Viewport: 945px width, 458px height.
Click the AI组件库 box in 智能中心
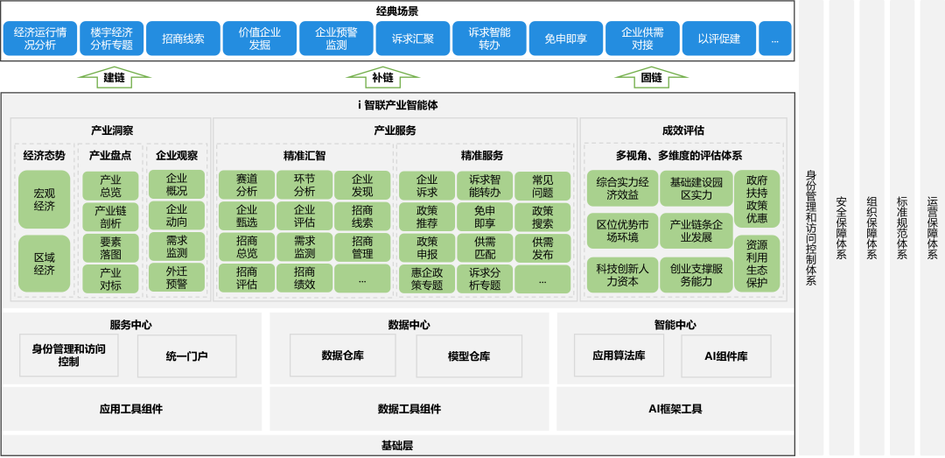coord(725,356)
